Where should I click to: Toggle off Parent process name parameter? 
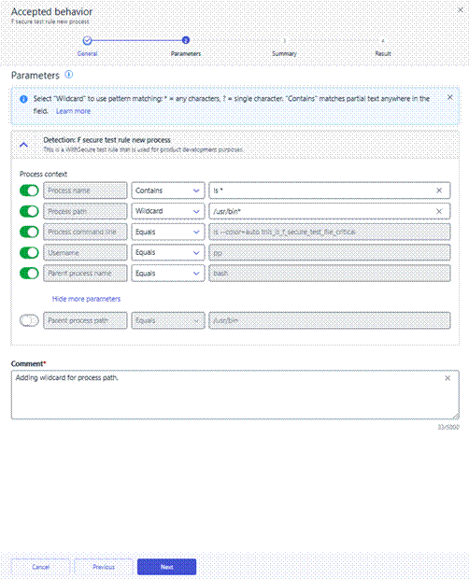coord(29,274)
